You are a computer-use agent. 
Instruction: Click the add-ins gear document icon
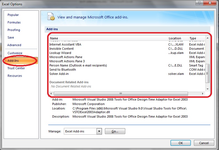(x=51, y=16)
